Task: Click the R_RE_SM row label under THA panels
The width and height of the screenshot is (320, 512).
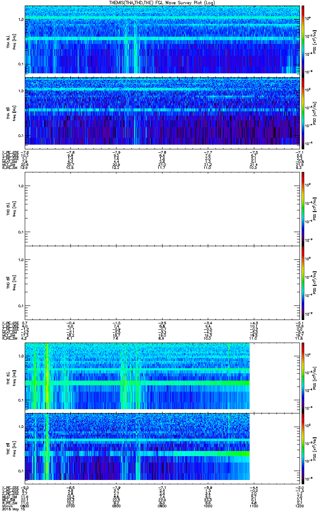Action: click(x=9, y=169)
